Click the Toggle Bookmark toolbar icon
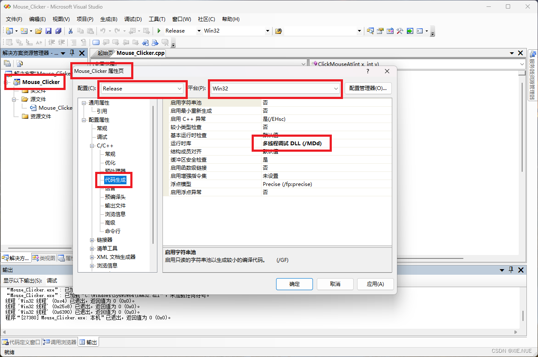Viewport: 538px width, 357px height. 96,42
